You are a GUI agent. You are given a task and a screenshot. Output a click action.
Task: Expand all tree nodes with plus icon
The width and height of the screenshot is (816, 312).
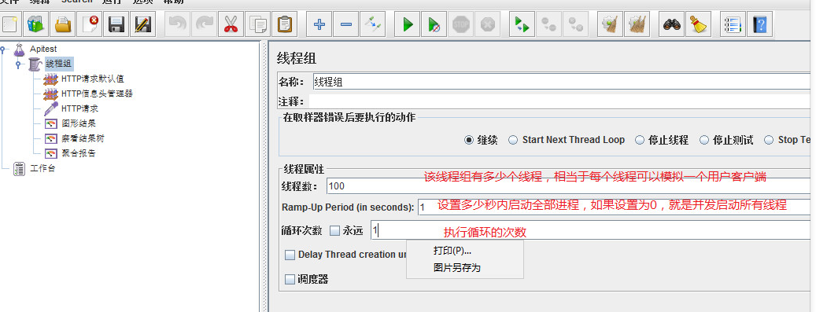point(319,24)
